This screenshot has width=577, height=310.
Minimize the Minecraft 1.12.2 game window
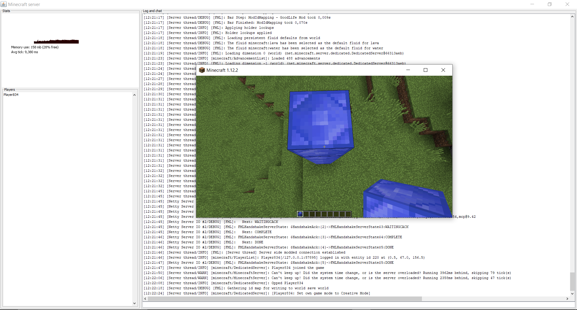[x=408, y=70]
